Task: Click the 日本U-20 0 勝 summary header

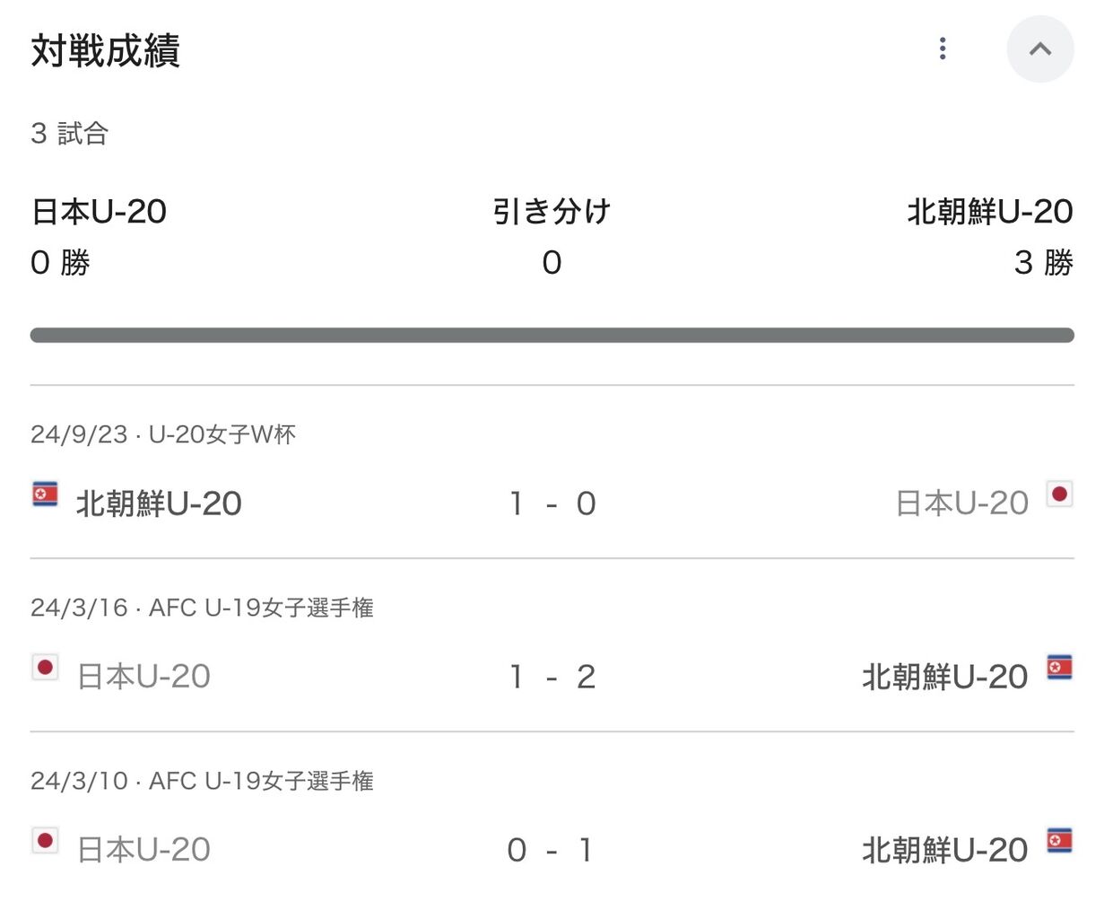Action: point(99,236)
